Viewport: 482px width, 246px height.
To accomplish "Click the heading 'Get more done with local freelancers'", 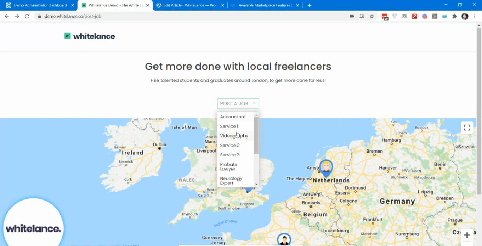I will (x=238, y=66).
